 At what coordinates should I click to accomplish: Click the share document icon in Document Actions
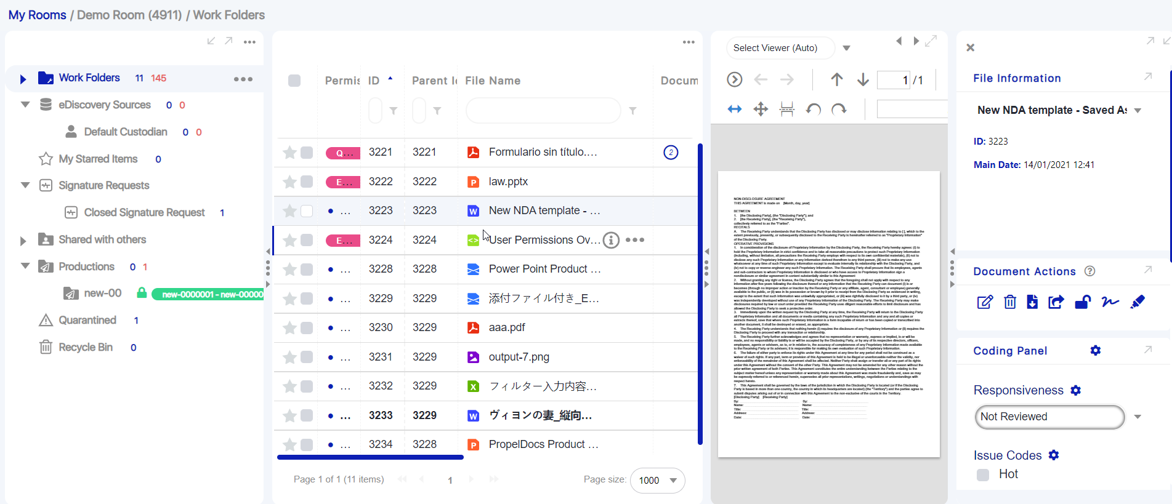[1056, 302]
